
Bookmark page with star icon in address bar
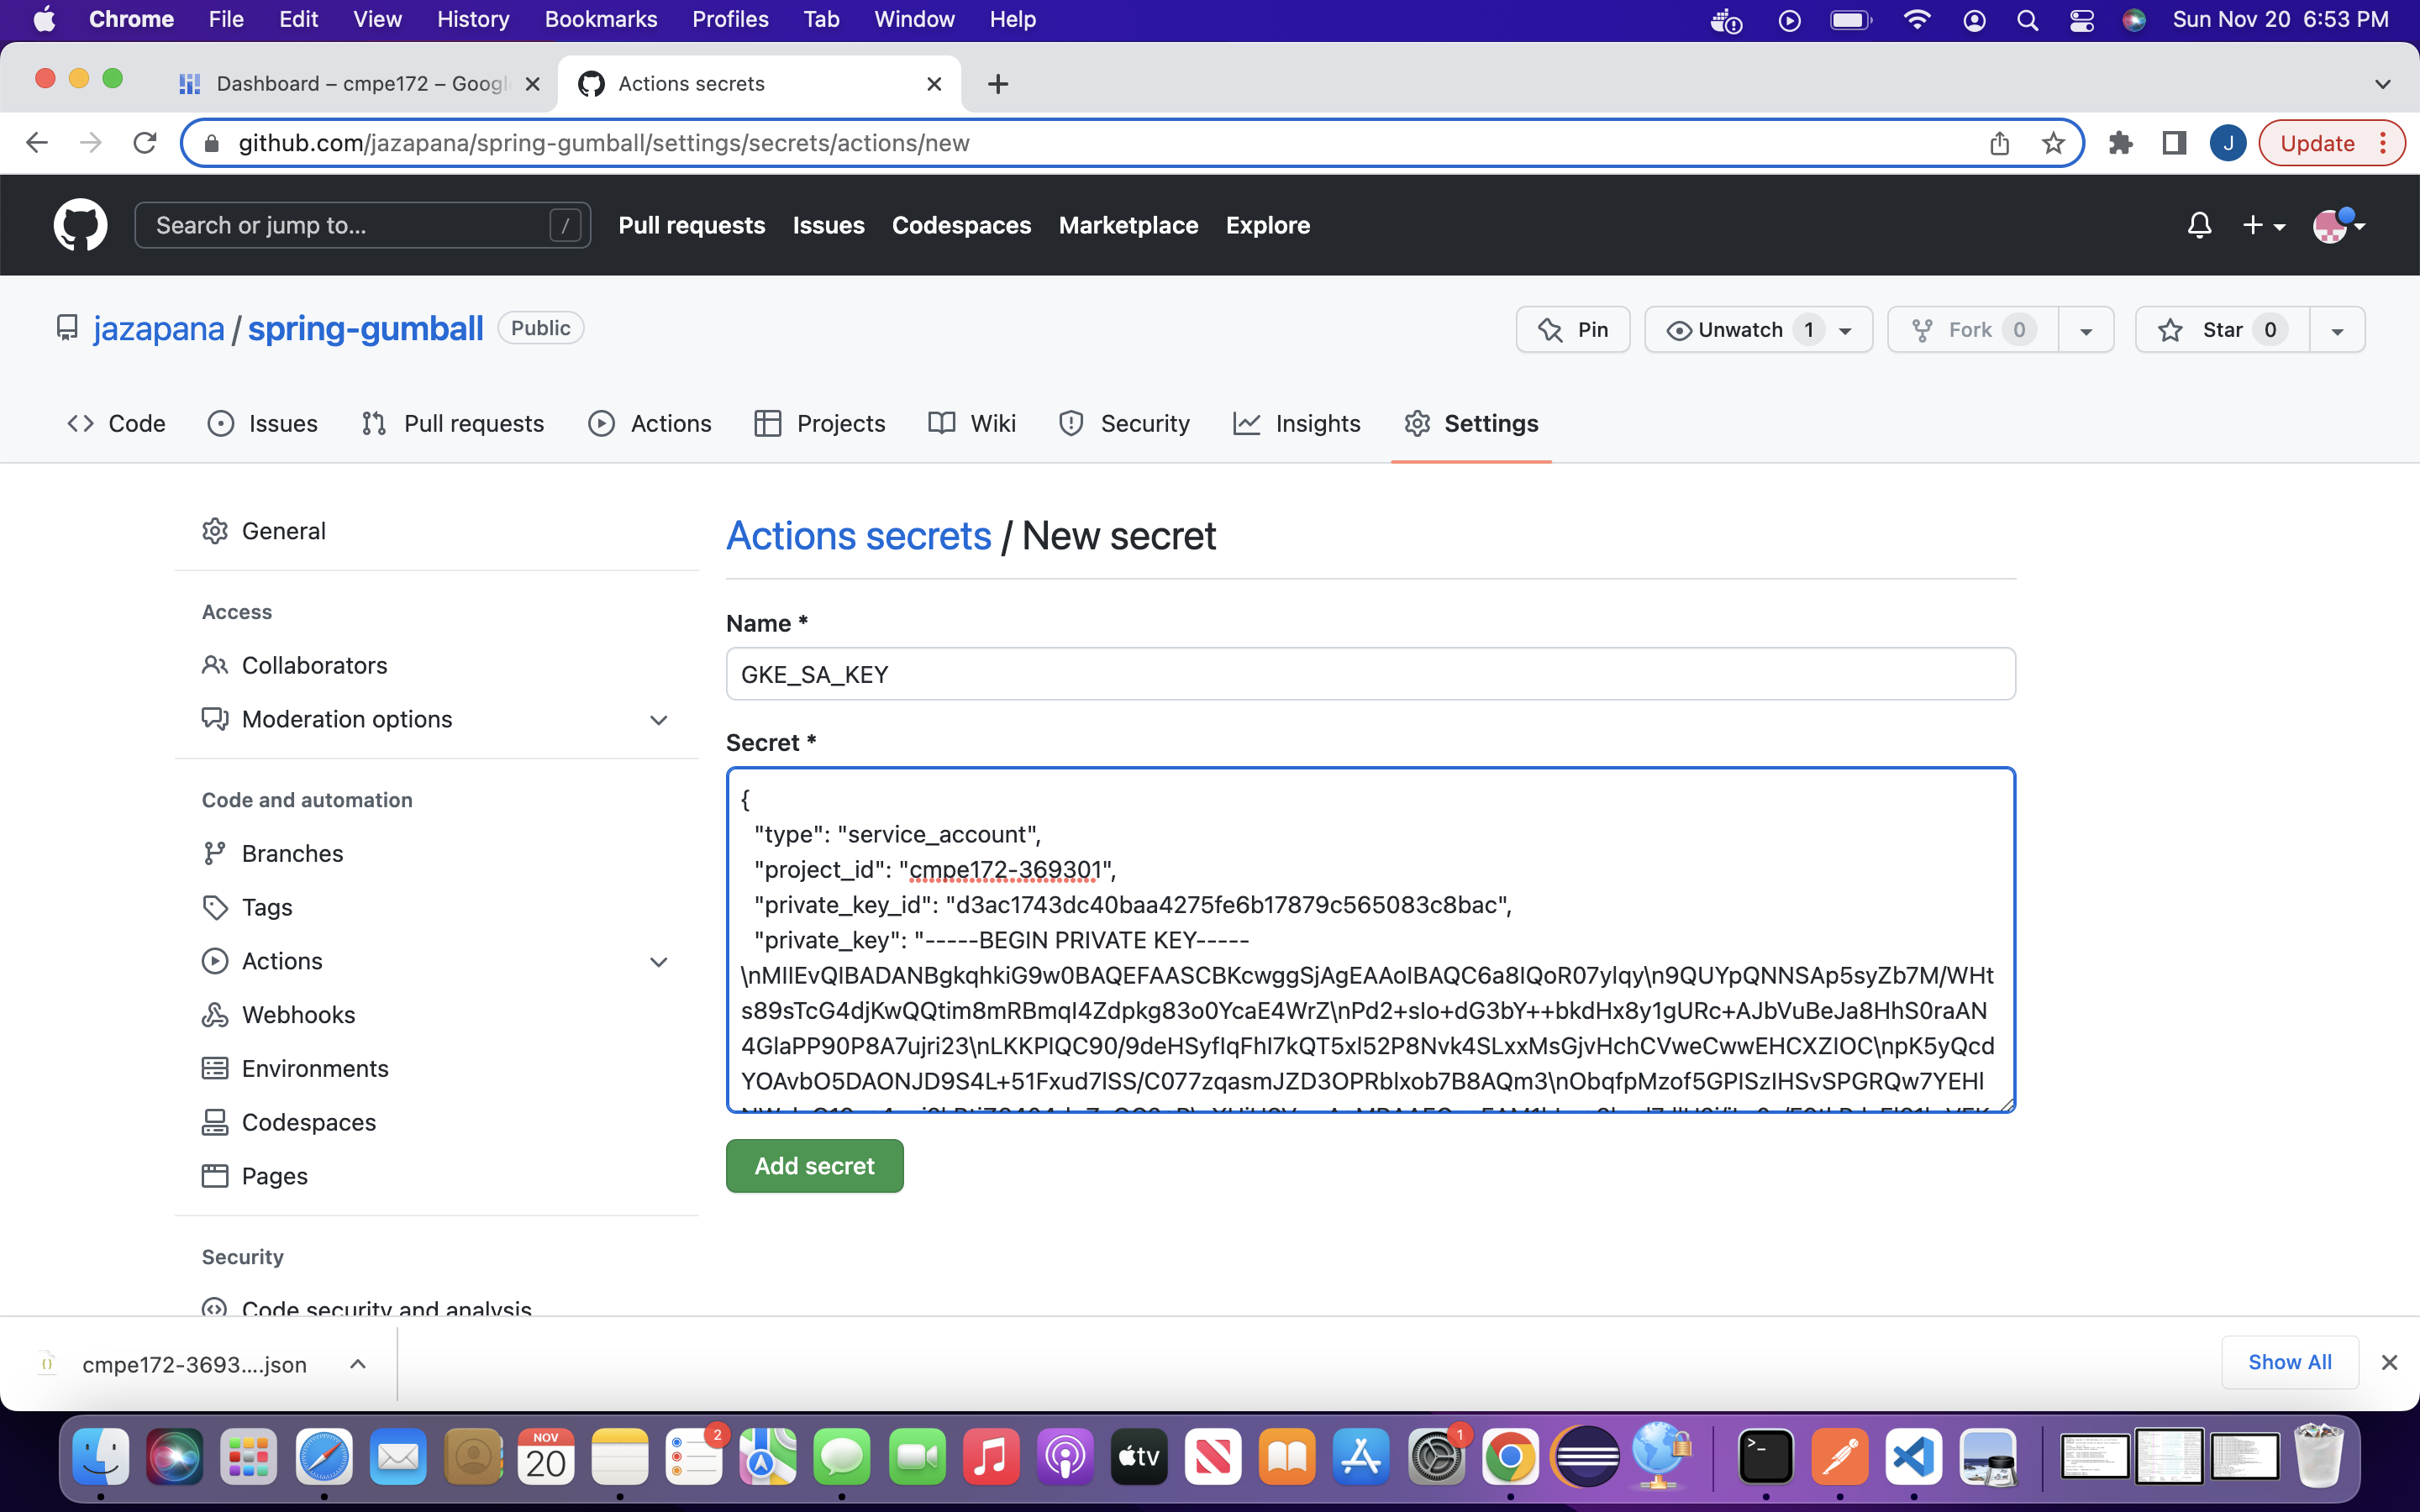point(2053,143)
